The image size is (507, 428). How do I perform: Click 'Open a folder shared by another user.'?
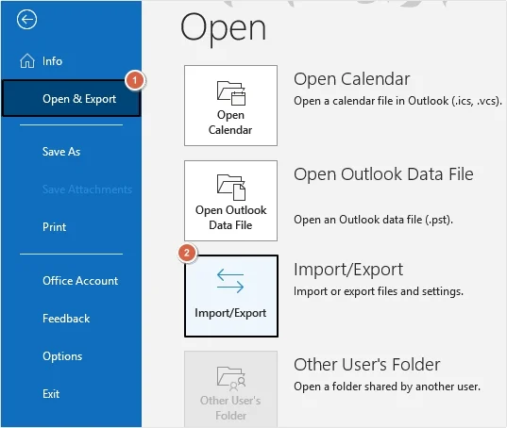tap(387, 387)
